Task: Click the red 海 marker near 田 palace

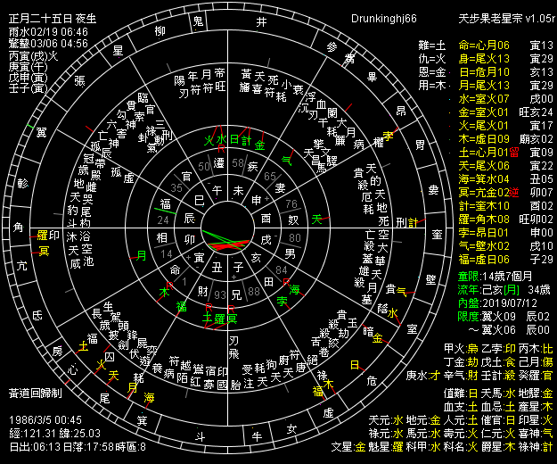Action: tap(294, 290)
